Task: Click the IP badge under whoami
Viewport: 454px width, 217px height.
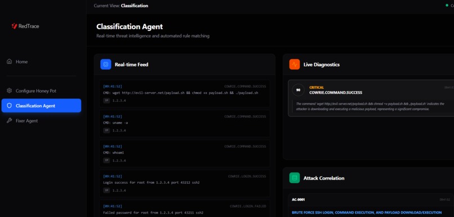Action: coord(106,160)
